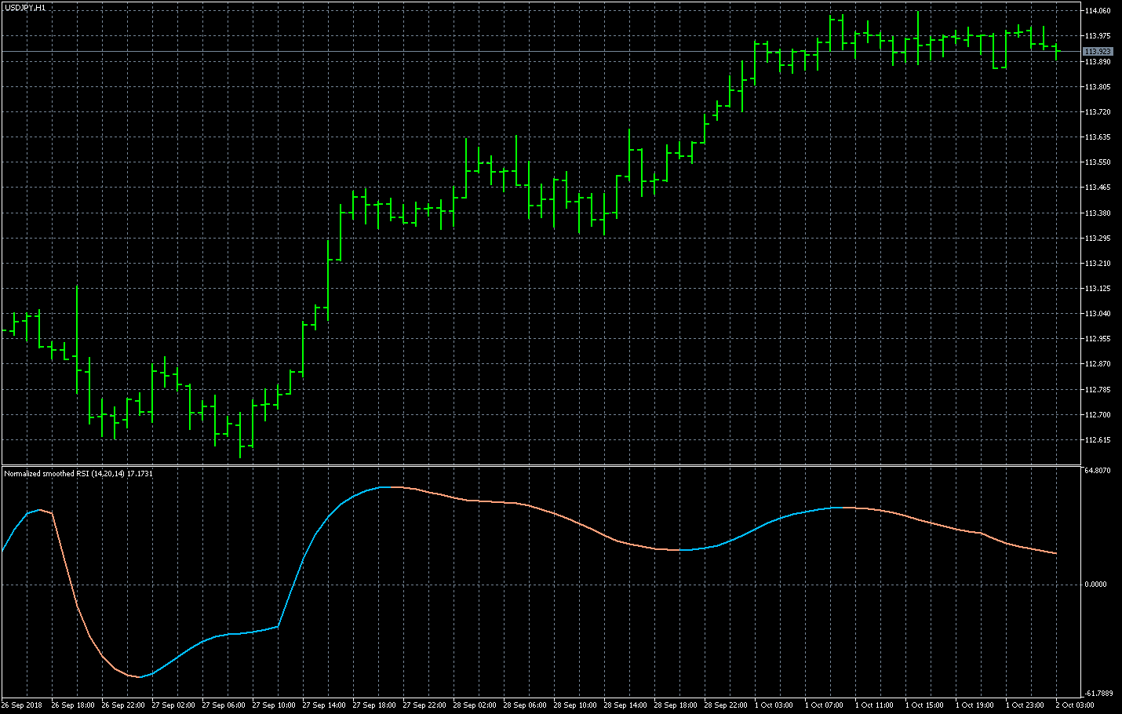The height and width of the screenshot is (714, 1122).
Task: Click the highest peak of the RSI line
Action: [386, 487]
